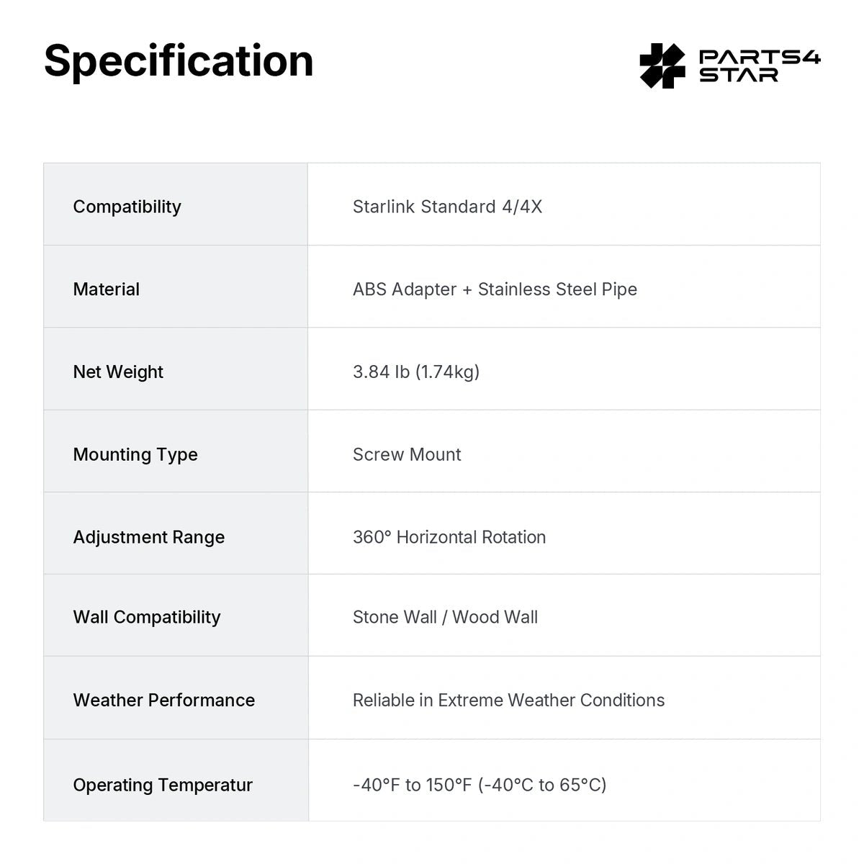The width and height of the screenshot is (864, 864).
Task: Click the Parts4Star logo icon
Action: click(662, 66)
